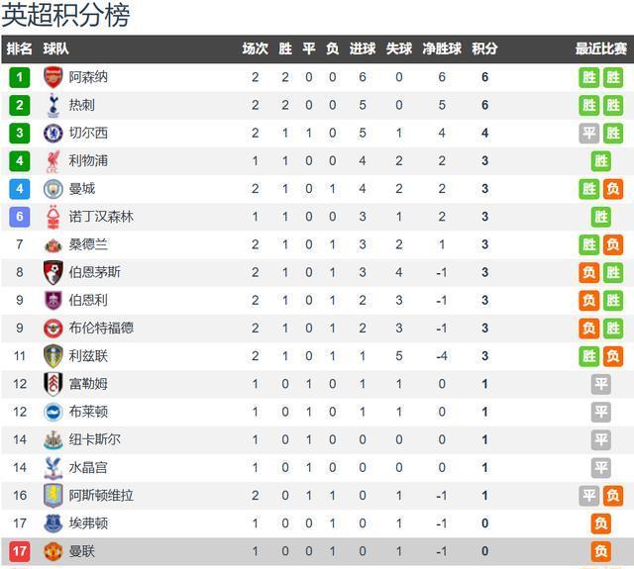Open the 阿森纳 team link

tap(88, 77)
